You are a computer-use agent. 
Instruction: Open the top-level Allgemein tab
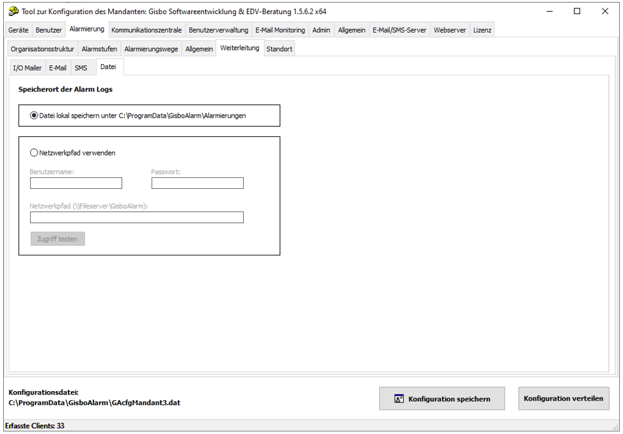coord(352,30)
